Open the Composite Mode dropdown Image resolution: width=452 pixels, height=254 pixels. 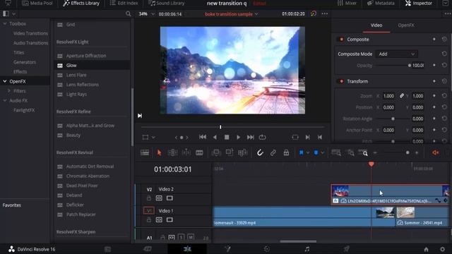396,54
